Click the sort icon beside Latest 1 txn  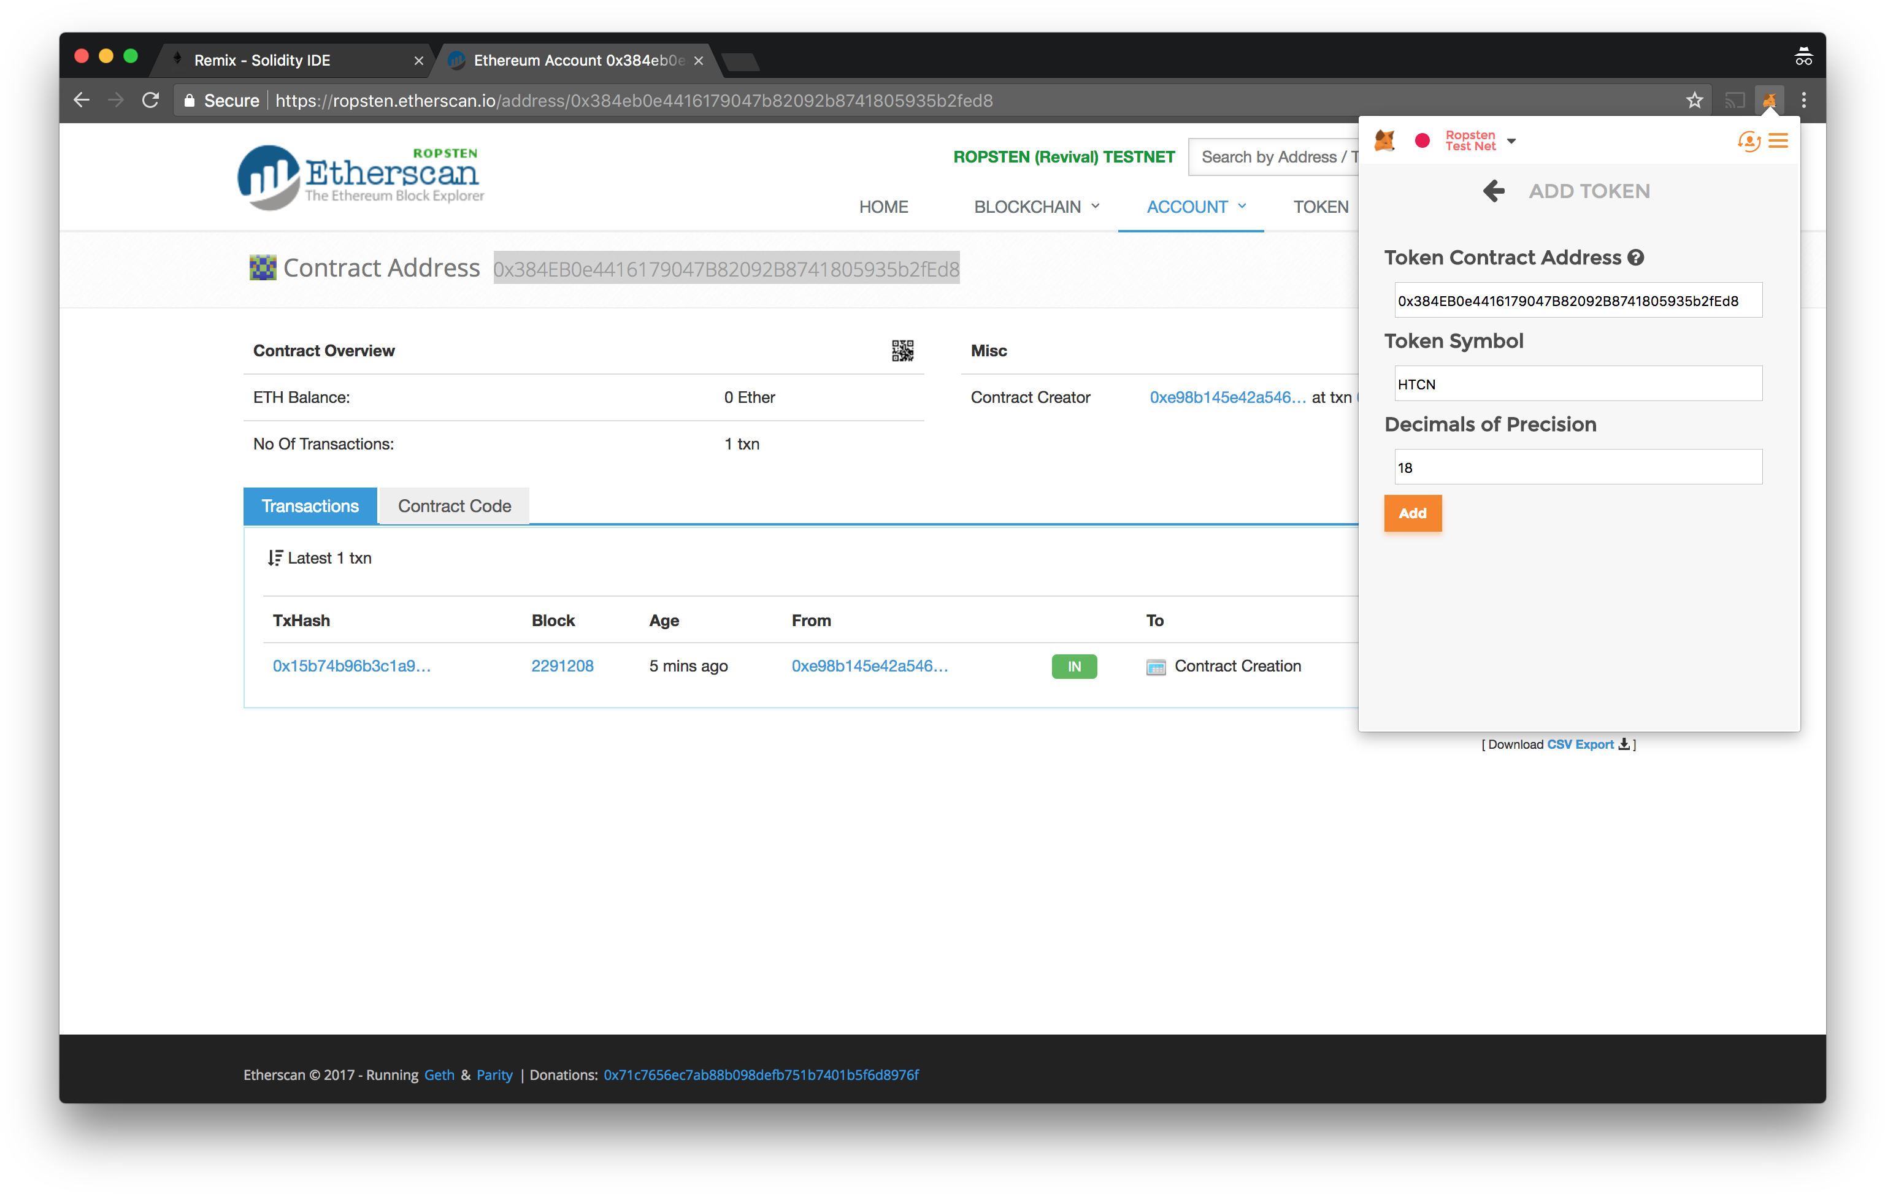tap(275, 558)
